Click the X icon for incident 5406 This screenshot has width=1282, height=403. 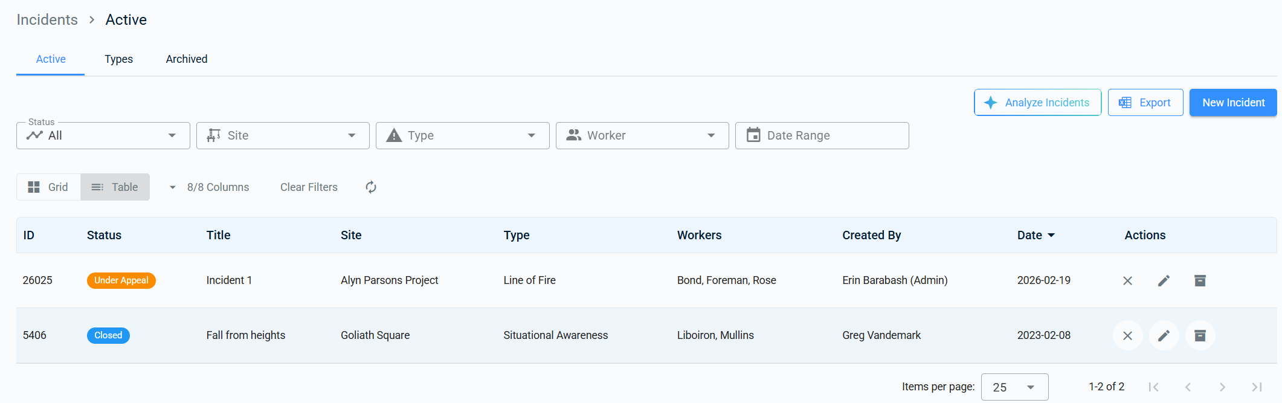click(1127, 335)
